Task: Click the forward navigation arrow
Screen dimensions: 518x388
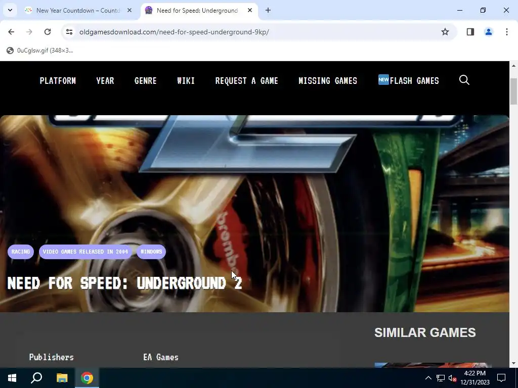Action: [x=29, y=32]
